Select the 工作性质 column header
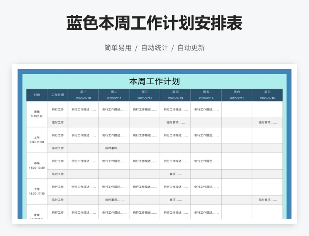The width and height of the screenshot is (309, 236). coord(58,95)
